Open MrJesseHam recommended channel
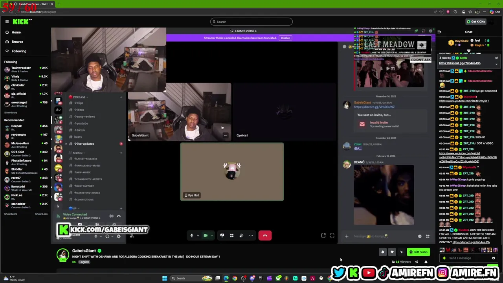 click(x=26, y=145)
